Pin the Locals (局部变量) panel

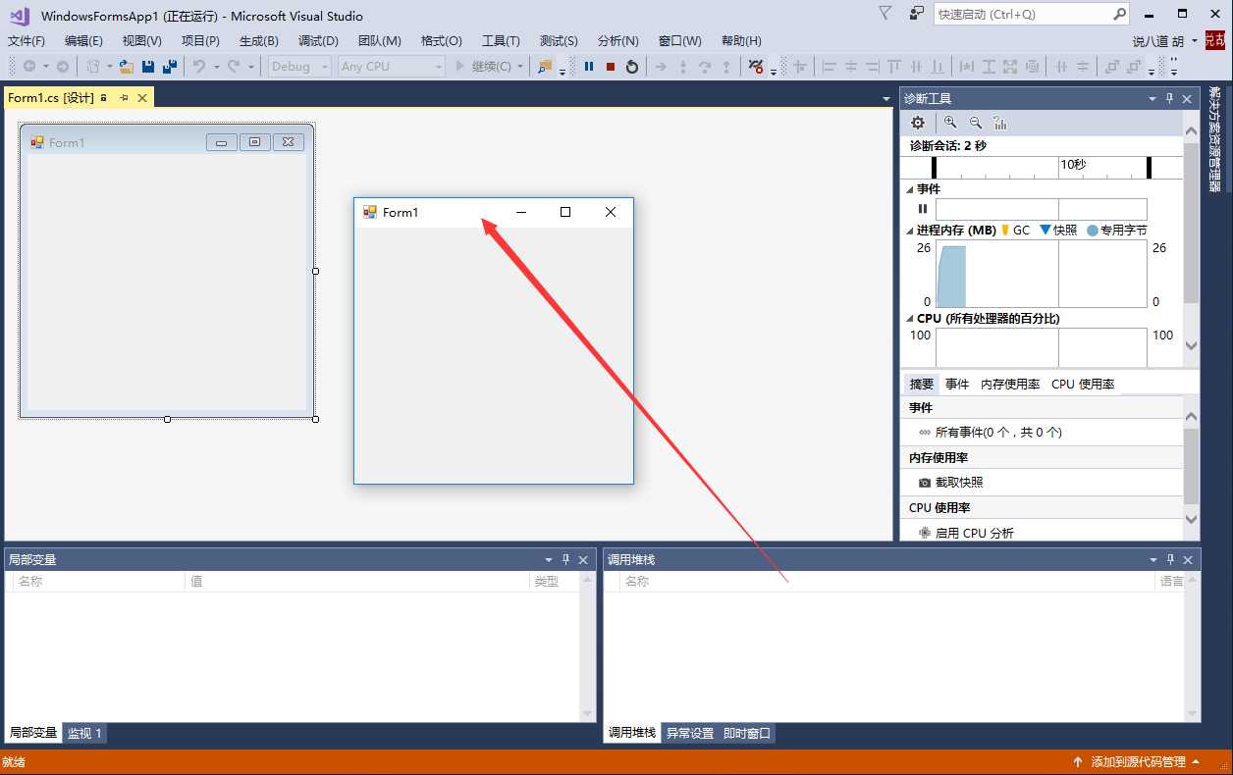(x=565, y=560)
